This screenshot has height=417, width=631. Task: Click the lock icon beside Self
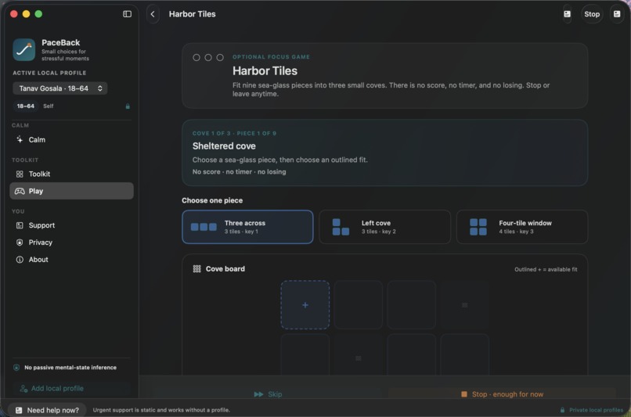[x=128, y=106]
